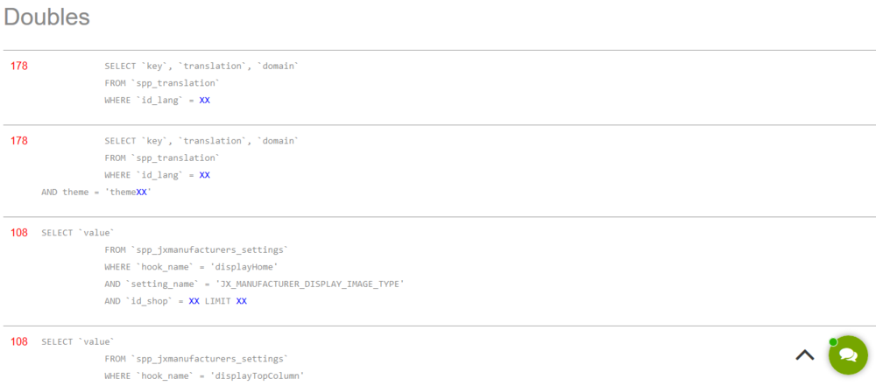Click the 178 count of the first query
The width and height of the screenshot is (876, 386).
pyautogui.click(x=18, y=66)
